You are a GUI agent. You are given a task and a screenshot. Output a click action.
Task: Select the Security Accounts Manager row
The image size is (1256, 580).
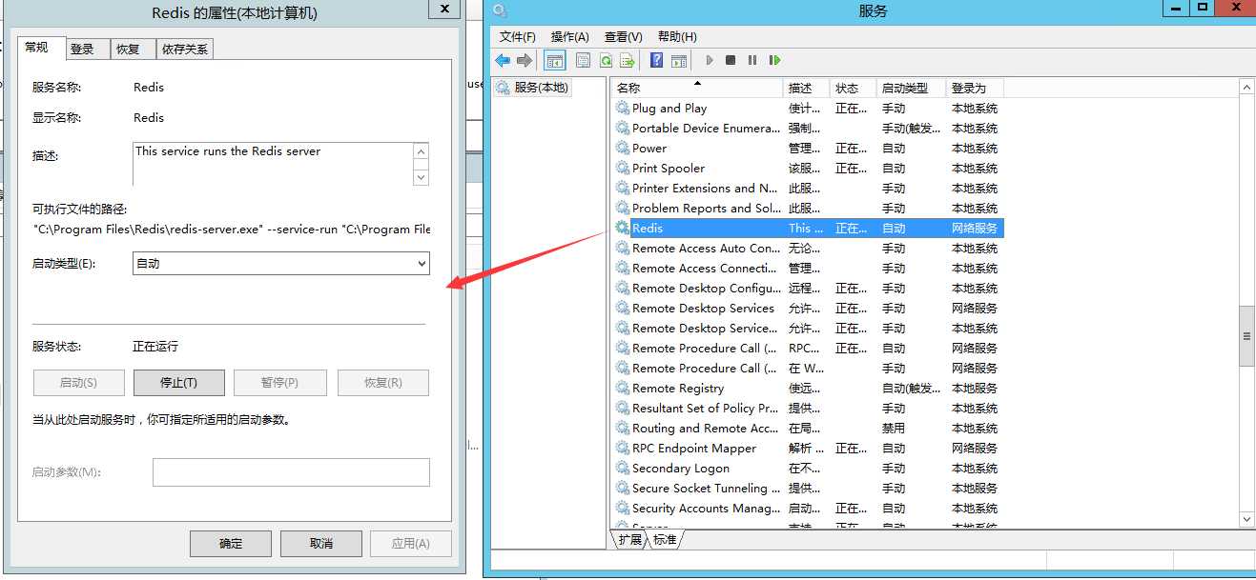808,508
